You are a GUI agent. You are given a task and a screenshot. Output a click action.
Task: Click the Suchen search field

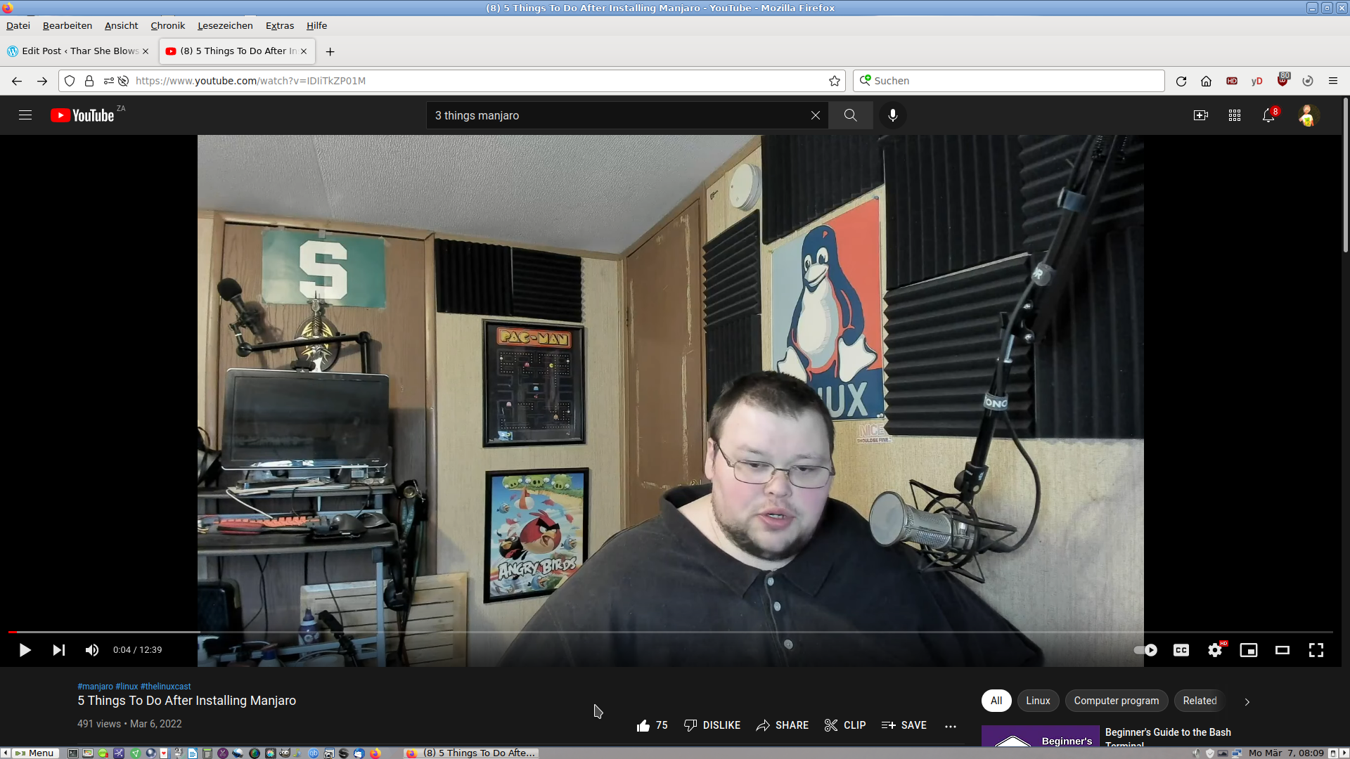[1009, 81]
